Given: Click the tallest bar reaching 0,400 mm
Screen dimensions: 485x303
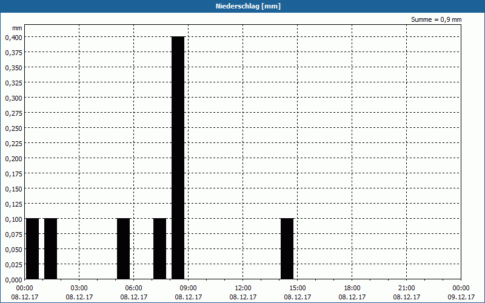Looking at the screenshot, I should pyautogui.click(x=178, y=158).
